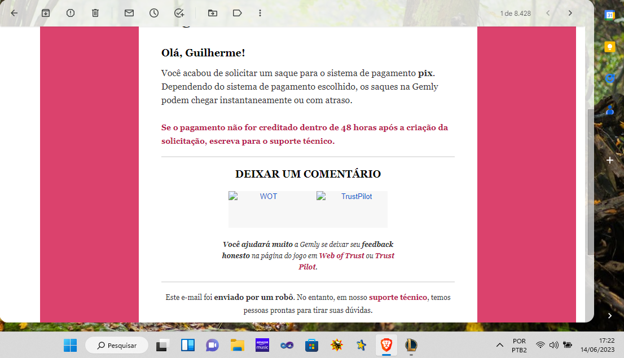Open volume control in tray

tap(553, 345)
